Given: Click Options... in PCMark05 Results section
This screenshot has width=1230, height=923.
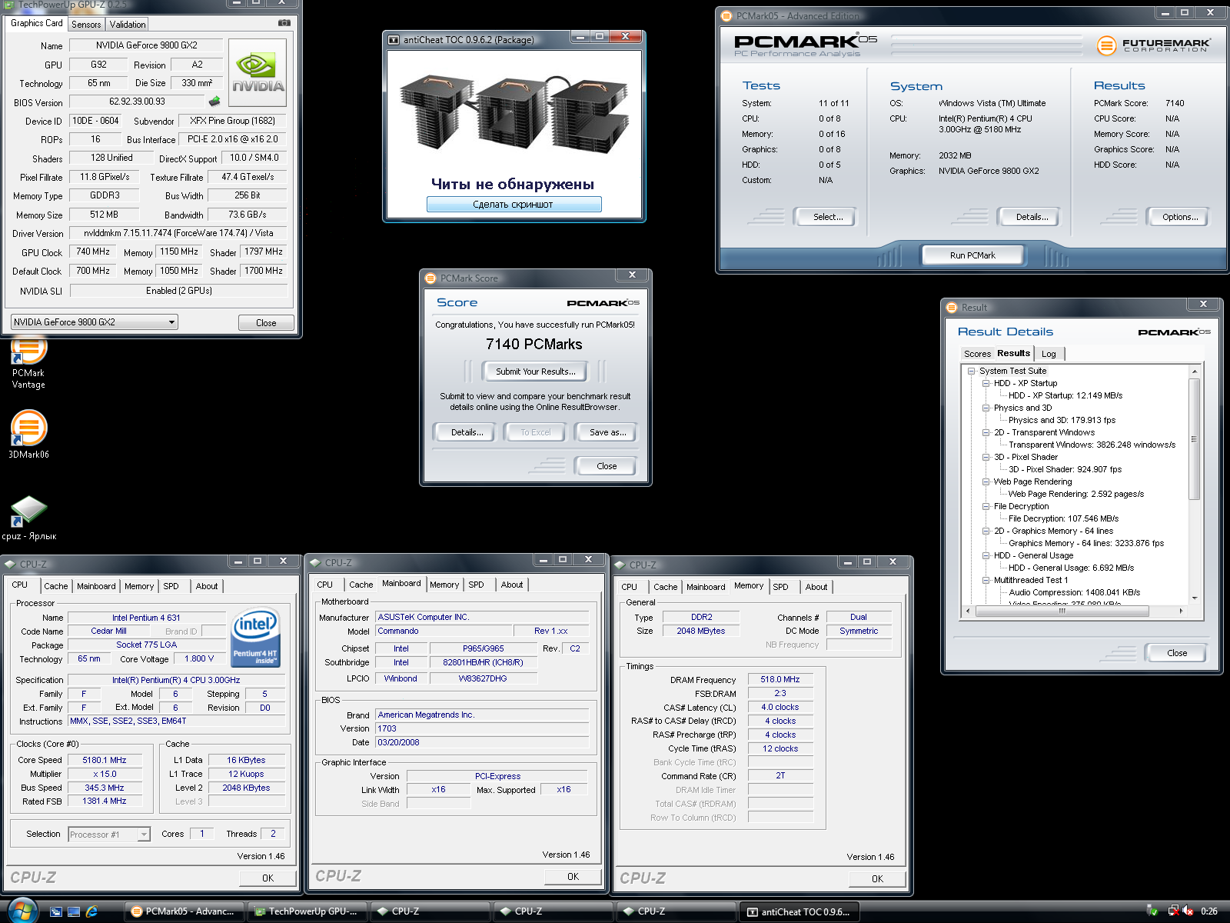Looking at the screenshot, I should (1180, 217).
